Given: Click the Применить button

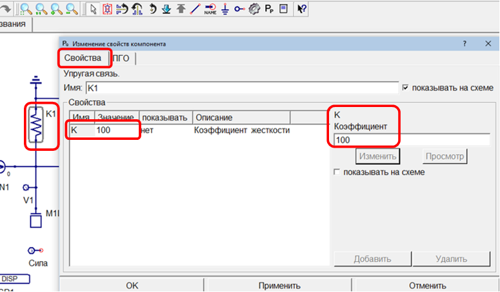Looking at the screenshot, I should [x=279, y=286].
